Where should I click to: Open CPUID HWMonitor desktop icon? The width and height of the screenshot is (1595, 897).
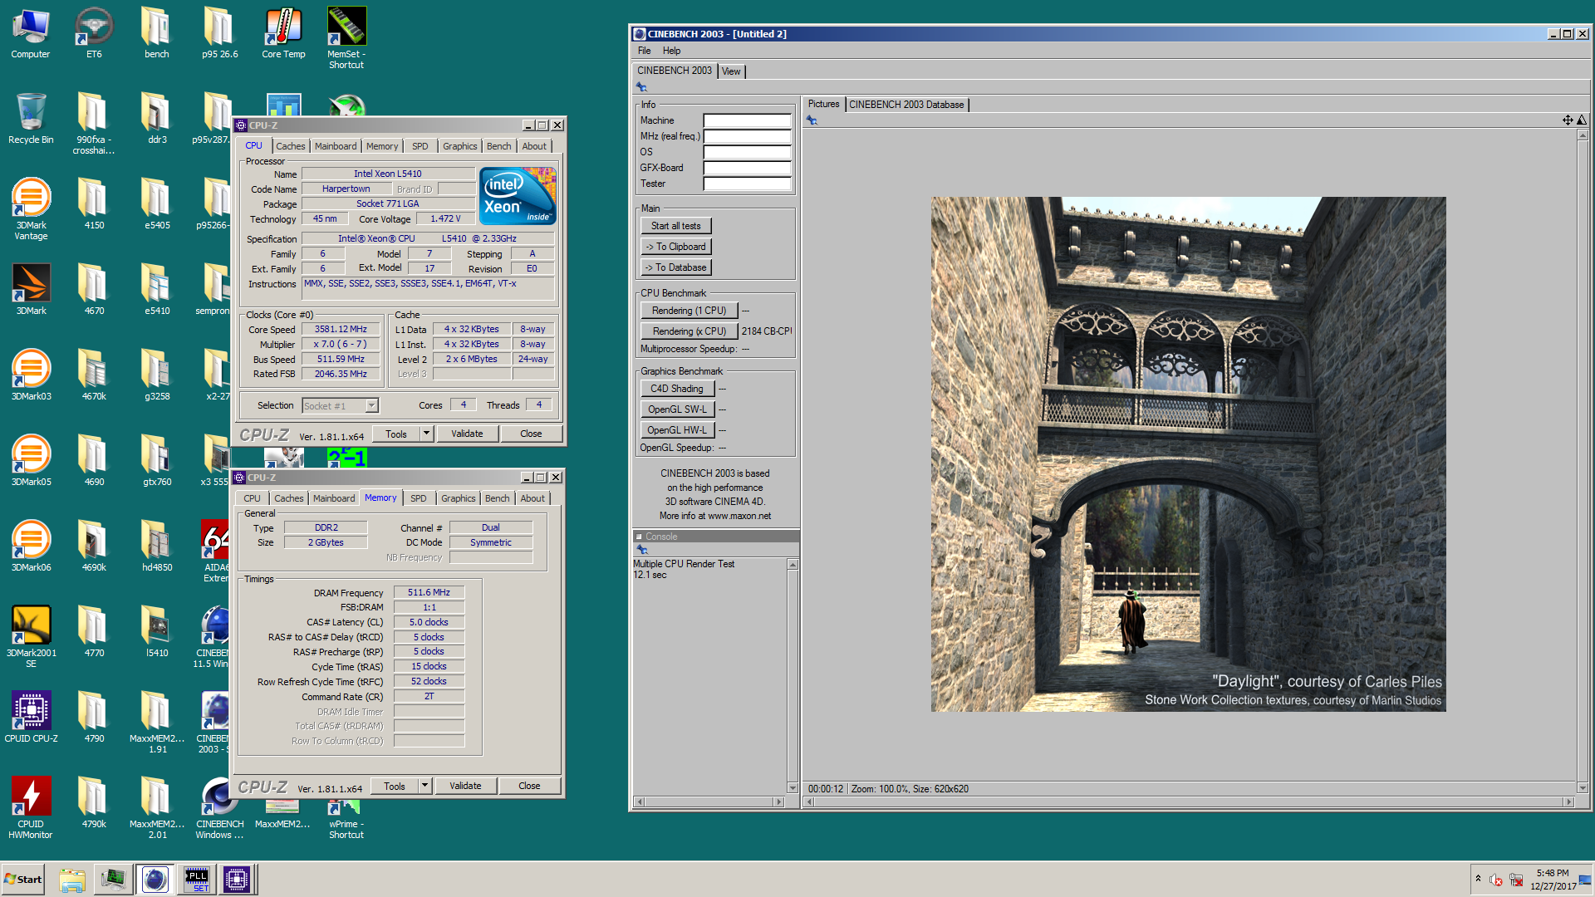click(x=31, y=808)
